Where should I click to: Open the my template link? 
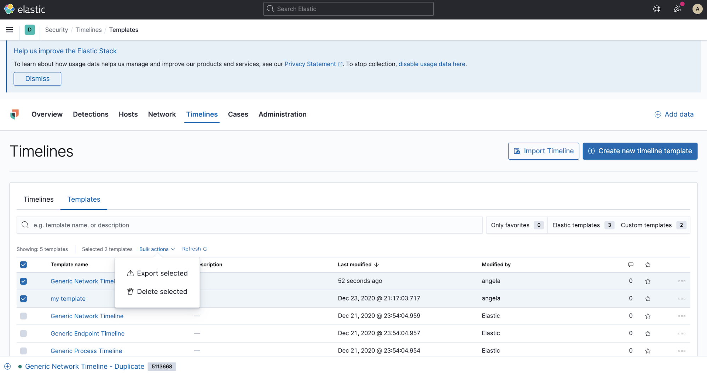pyautogui.click(x=68, y=299)
